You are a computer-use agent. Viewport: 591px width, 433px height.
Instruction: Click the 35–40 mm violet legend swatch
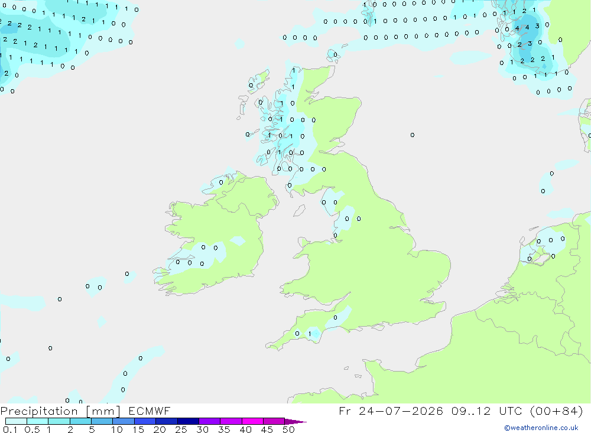pyautogui.click(x=231, y=421)
